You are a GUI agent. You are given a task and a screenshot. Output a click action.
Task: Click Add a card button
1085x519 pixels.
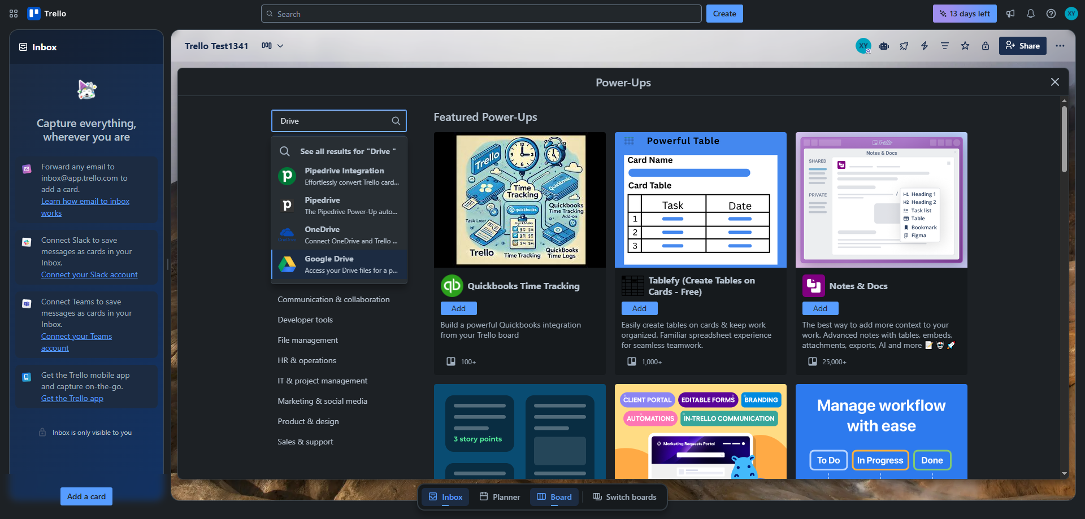(x=86, y=496)
